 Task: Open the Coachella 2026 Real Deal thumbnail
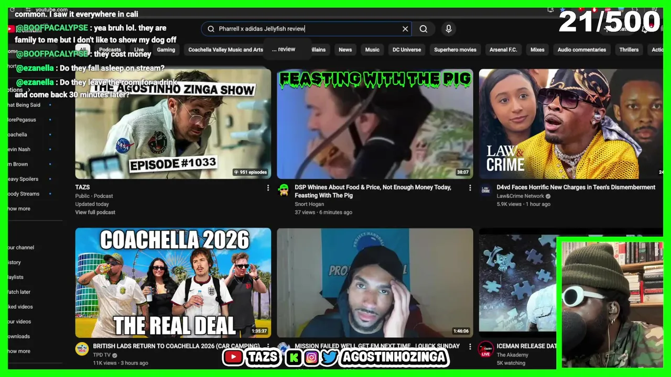click(173, 283)
